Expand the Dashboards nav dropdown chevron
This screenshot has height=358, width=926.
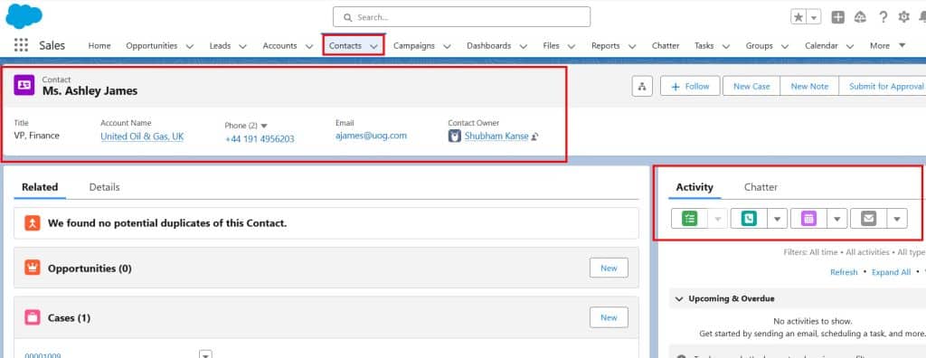point(524,46)
